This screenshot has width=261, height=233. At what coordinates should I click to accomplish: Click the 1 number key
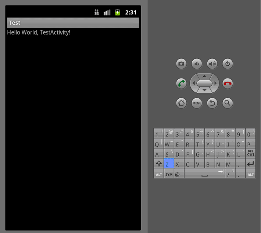(x=159, y=133)
